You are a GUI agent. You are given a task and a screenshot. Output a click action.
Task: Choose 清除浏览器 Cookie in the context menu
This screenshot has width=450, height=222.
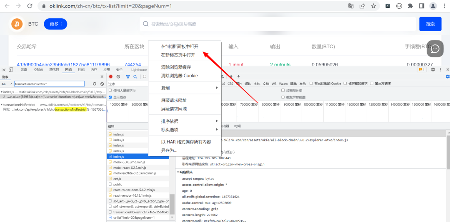185,76
